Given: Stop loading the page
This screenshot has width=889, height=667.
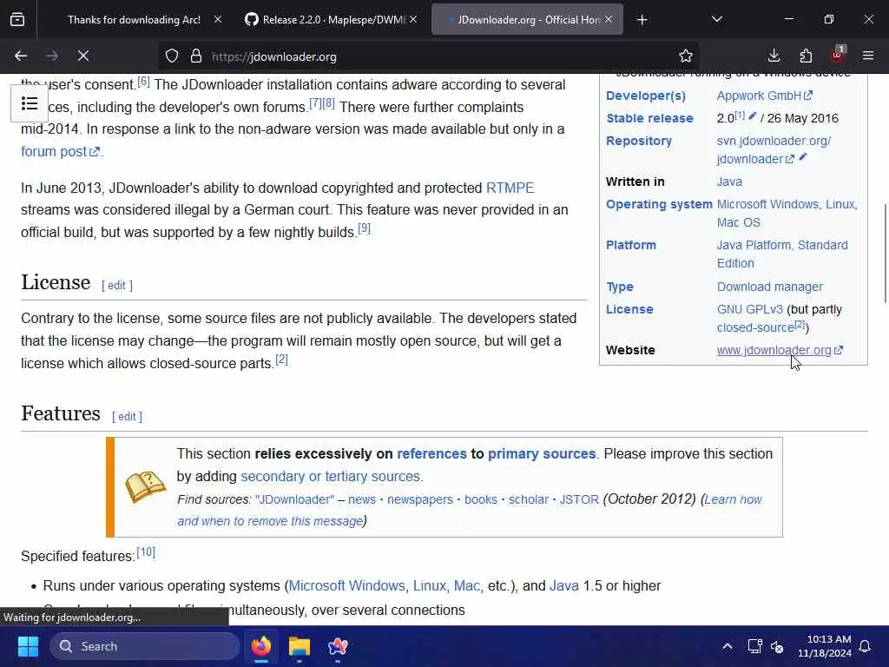Looking at the screenshot, I should [x=83, y=56].
